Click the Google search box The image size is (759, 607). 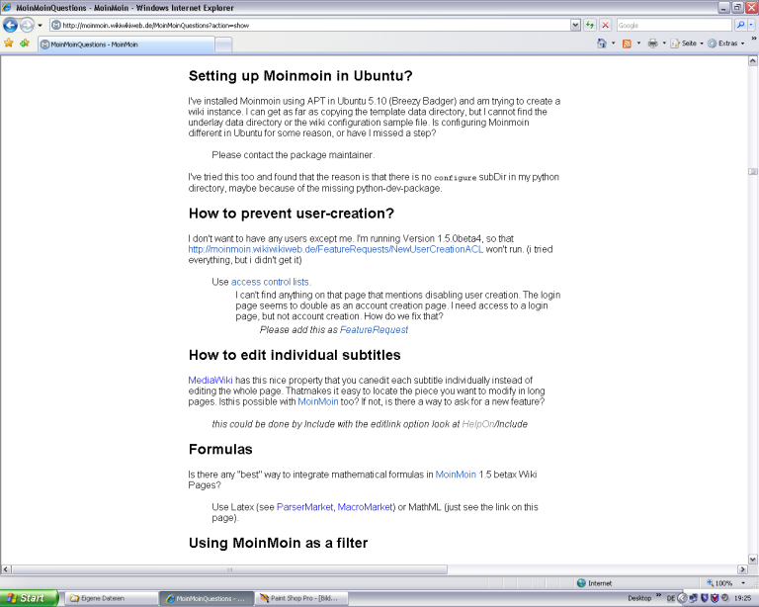[x=674, y=25]
